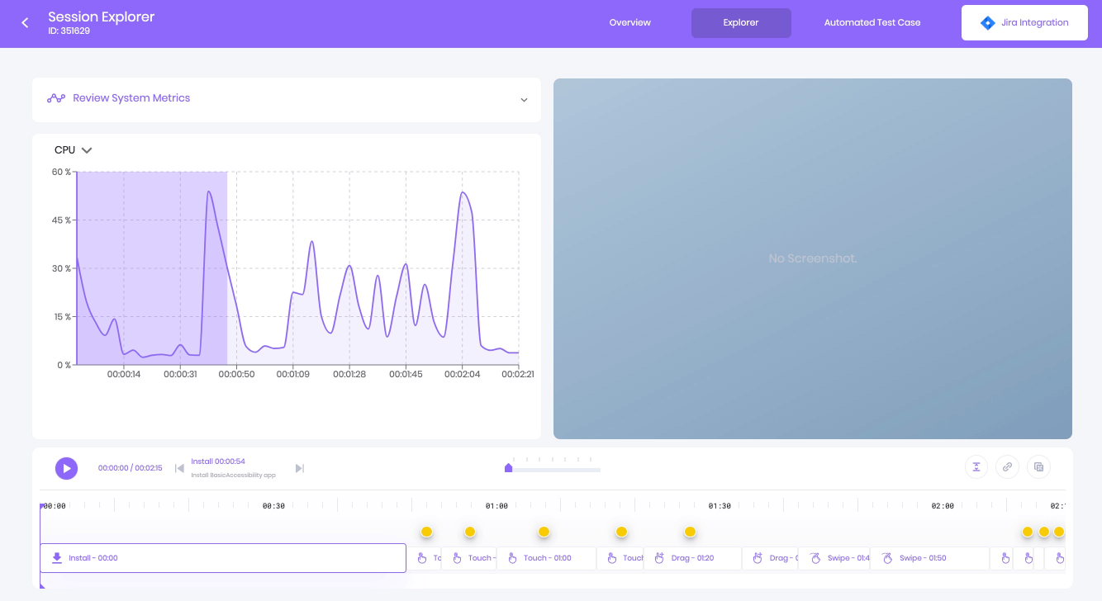1102x601 pixels.
Task: Click the 00:00:00 / 00:02:15 time readout
Action: (130, 468)
